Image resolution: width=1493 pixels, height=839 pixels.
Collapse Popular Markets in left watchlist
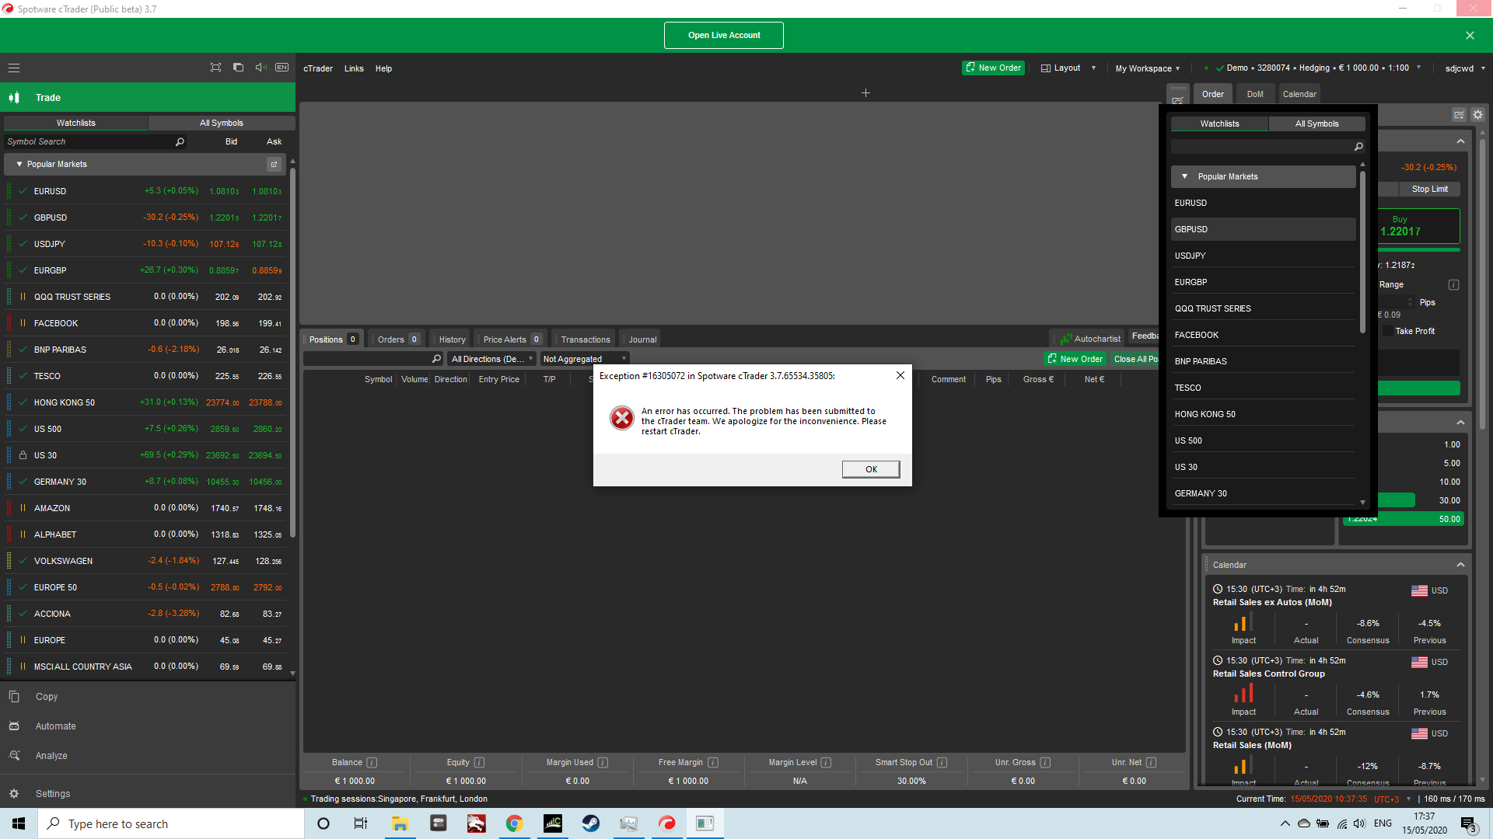pos(19,164)
